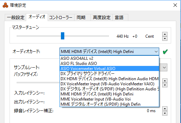Click the 440 Hz tuning value
This screenshot has height=123, width=181.
click(x=122, y=36)
